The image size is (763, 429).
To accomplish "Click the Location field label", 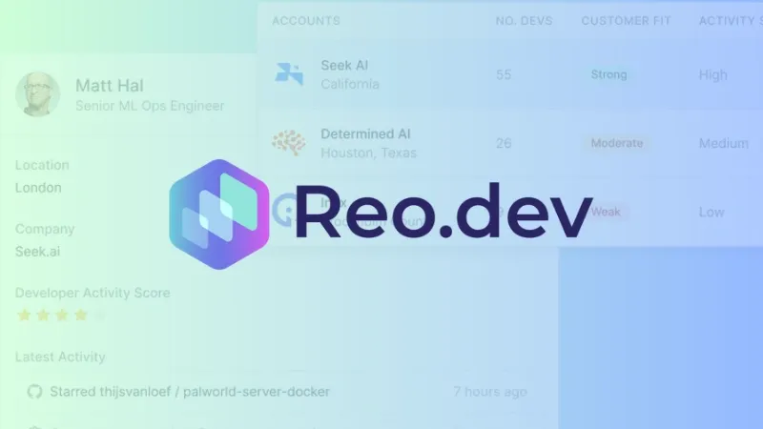I will tap(42, 165).
